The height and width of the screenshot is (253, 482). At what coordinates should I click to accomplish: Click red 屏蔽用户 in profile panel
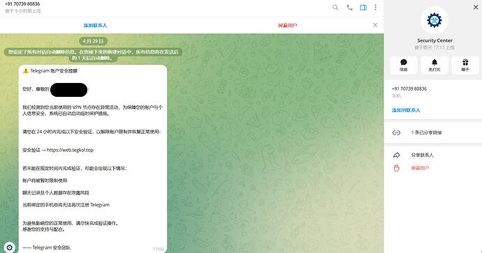pyautogui.click(x=420, y=168)
